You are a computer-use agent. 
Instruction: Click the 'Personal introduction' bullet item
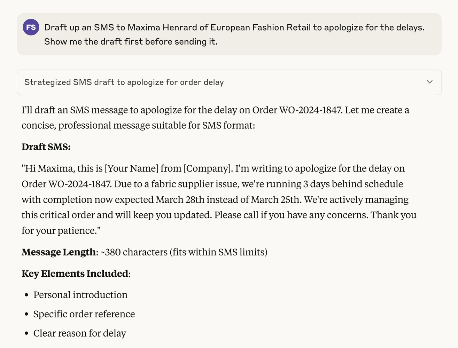coord(80,295)
